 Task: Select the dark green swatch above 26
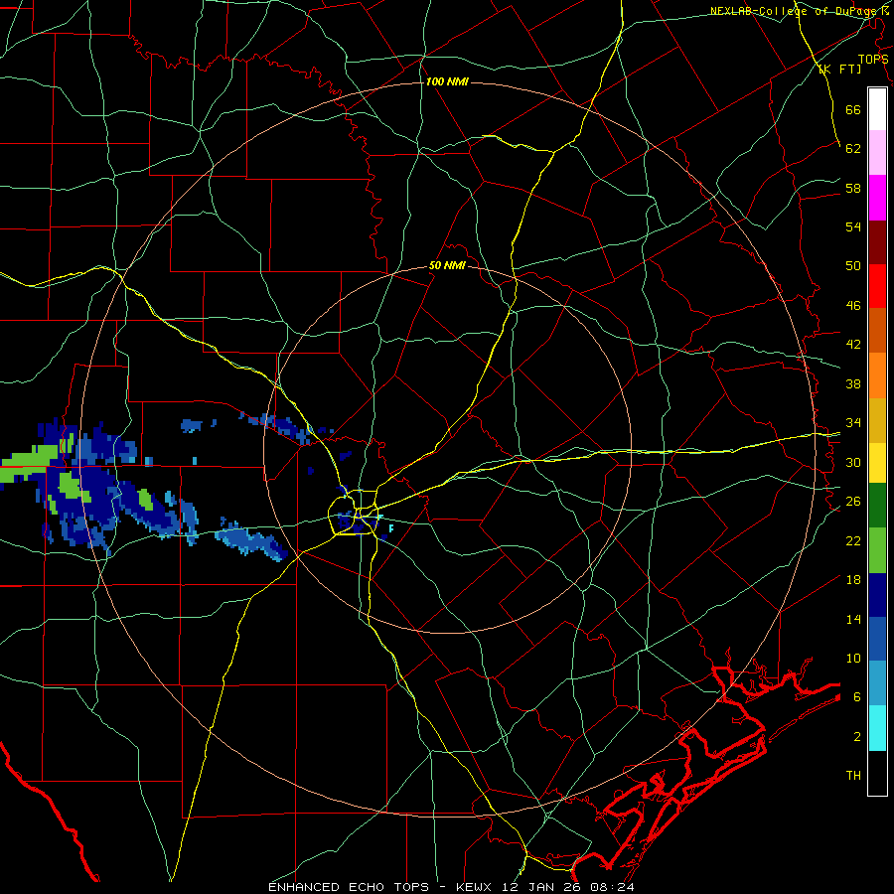point(877,506)
